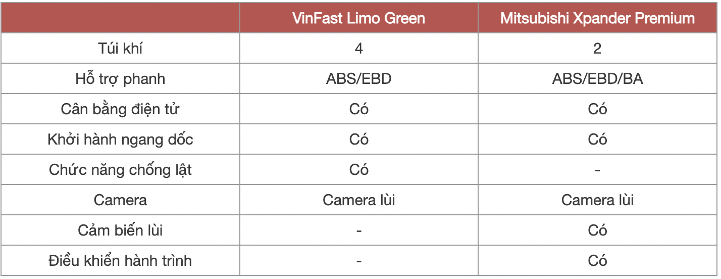This screenshot has width=721, height=279.
Task: Select VinFast's "Camera lùi" cell
Action: click(x=358, y=200)
